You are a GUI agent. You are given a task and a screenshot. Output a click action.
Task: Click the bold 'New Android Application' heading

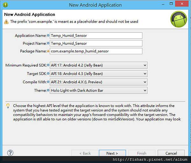30,15
